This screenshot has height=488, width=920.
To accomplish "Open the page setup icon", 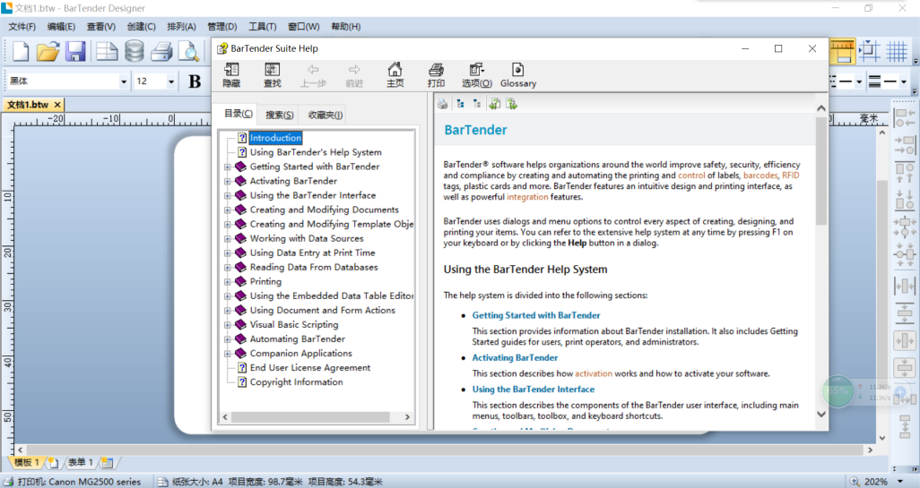I will (x=107, y=52).
